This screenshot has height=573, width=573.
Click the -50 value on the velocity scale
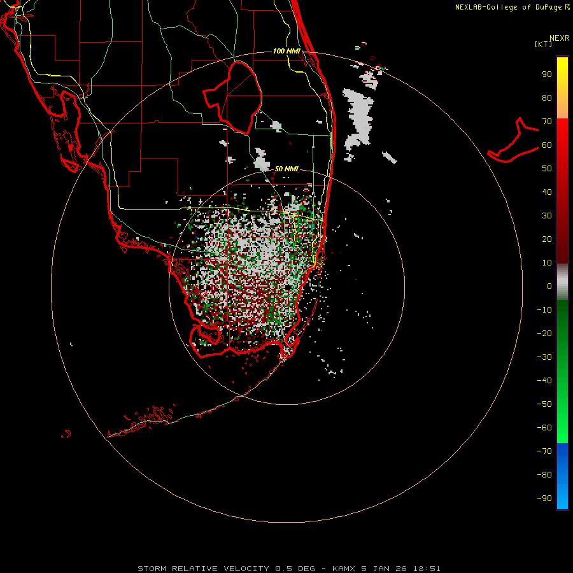(544, 404)
